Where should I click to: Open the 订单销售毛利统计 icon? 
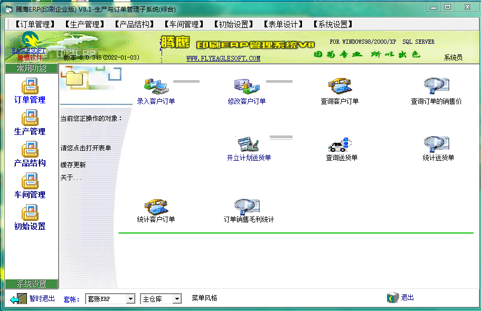247,207
